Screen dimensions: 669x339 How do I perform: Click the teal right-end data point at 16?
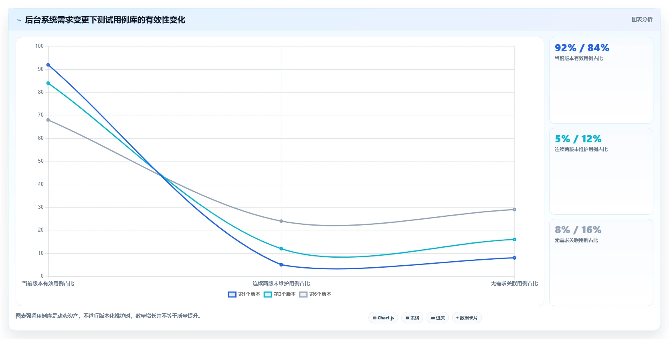[x=514, y=240]
